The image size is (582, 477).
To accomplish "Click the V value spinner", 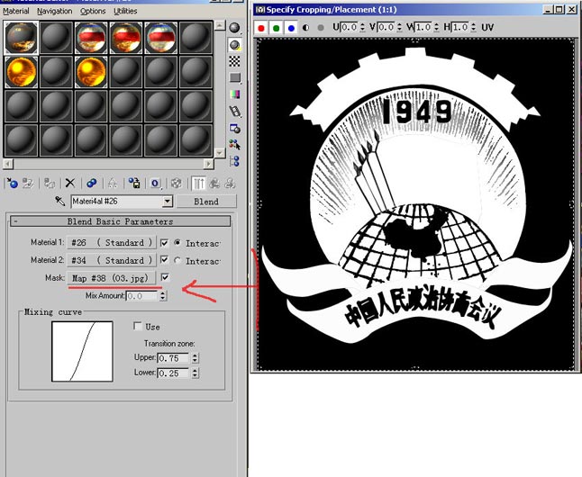I will [399, 27].
